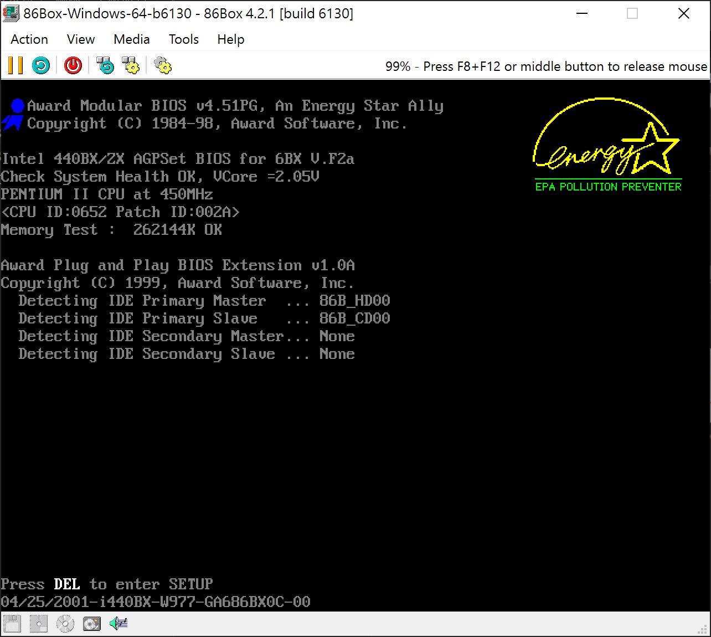The width and height of the screenshot is (711, 637).
Task: Minimize the 86Box window
Action: click(581, 13)
